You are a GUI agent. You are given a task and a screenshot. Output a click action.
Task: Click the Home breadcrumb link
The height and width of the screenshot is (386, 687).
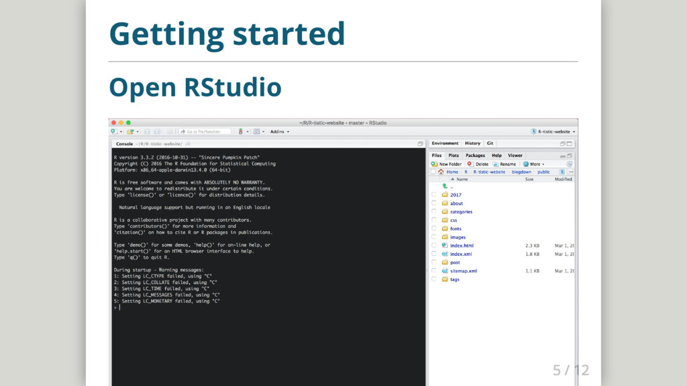pos(452,172)
